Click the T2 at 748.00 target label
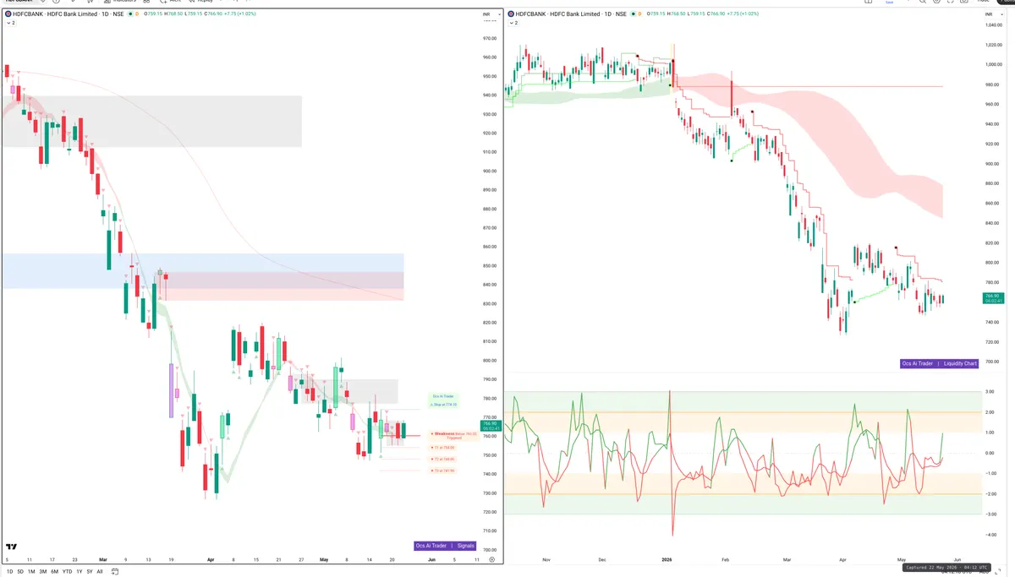 443,459
